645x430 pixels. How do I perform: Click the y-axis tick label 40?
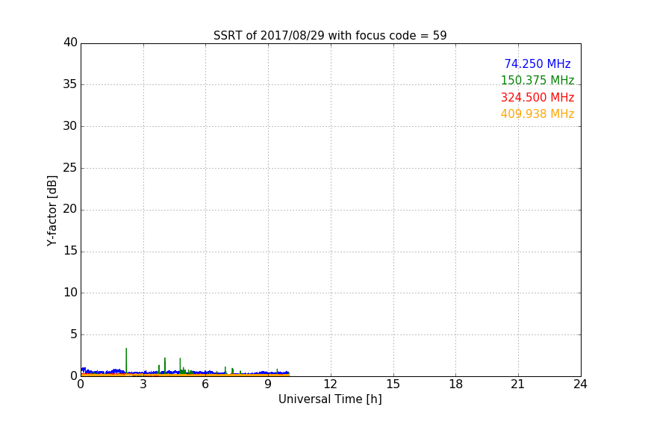[70, 43]
